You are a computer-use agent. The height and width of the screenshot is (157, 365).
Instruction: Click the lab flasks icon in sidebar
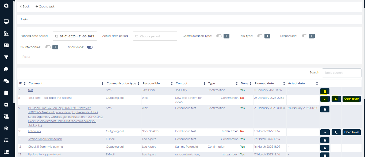(6, 116)
